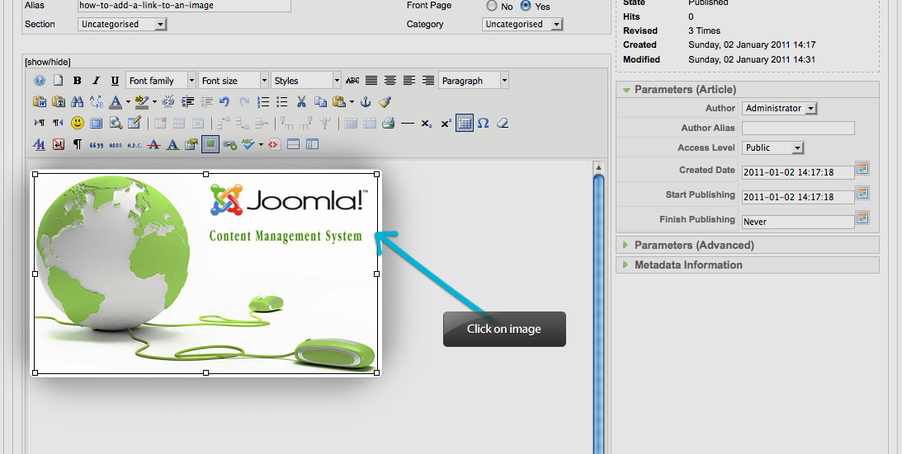Viewport: 902px width, 454px height.
Task: Click the print icon in editor toolbar
Action: coord(389,123)
